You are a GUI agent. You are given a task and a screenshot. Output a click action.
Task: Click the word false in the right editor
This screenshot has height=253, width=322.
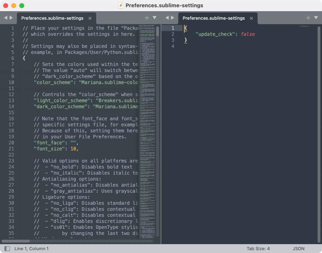click(x=248, y=34)
